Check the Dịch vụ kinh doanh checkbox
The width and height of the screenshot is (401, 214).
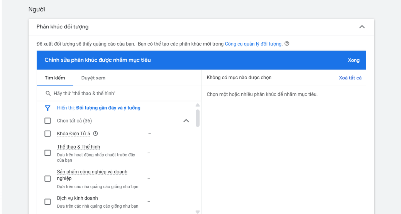pos(48,202)
